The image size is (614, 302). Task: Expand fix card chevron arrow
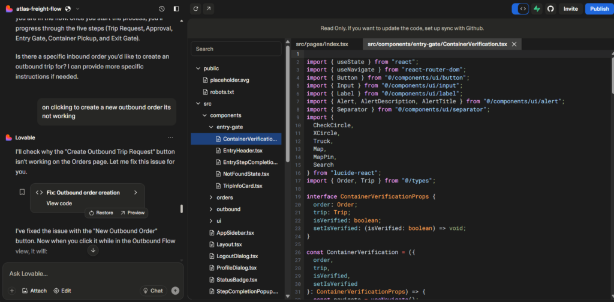tap(136, 193)
